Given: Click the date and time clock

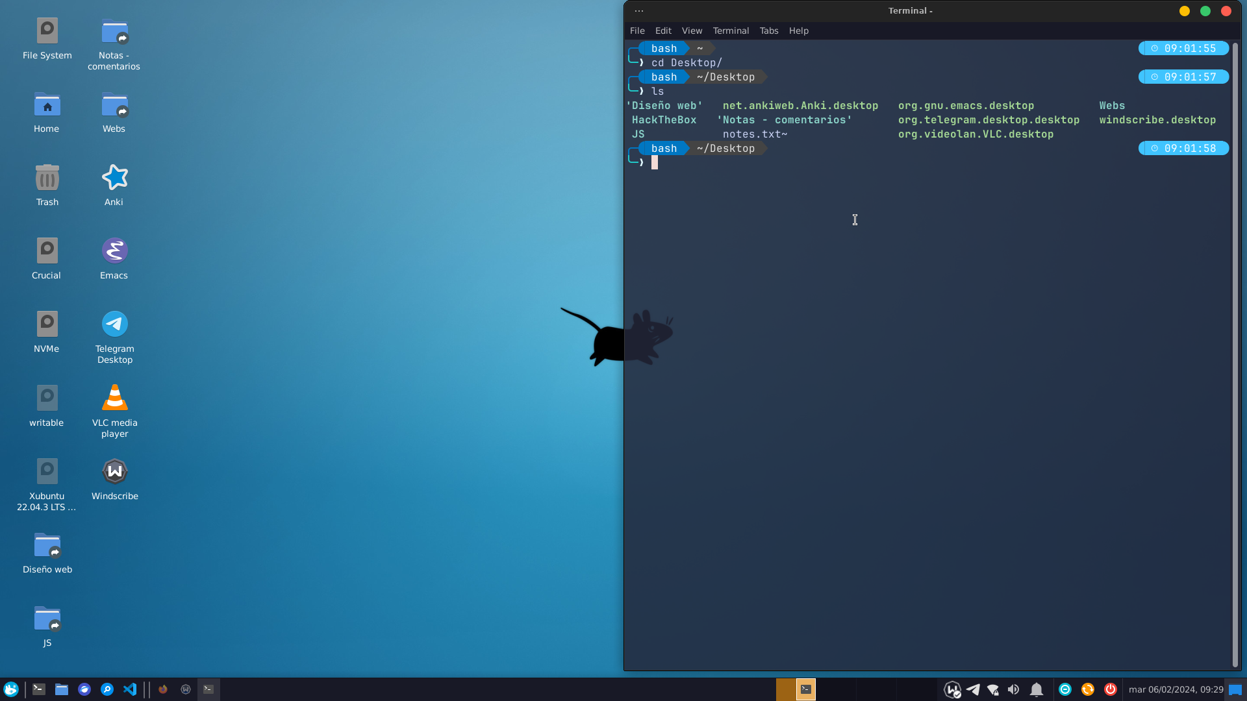Looking at the screenshot, I should click(x=1176, y=689).
